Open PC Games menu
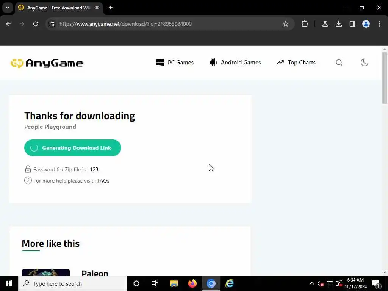 coord(175,63)
